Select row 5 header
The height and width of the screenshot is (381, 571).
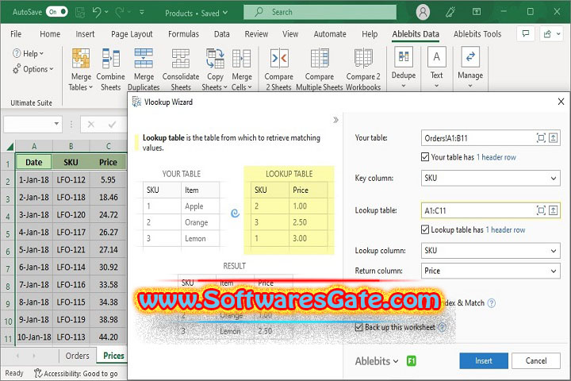8,233
